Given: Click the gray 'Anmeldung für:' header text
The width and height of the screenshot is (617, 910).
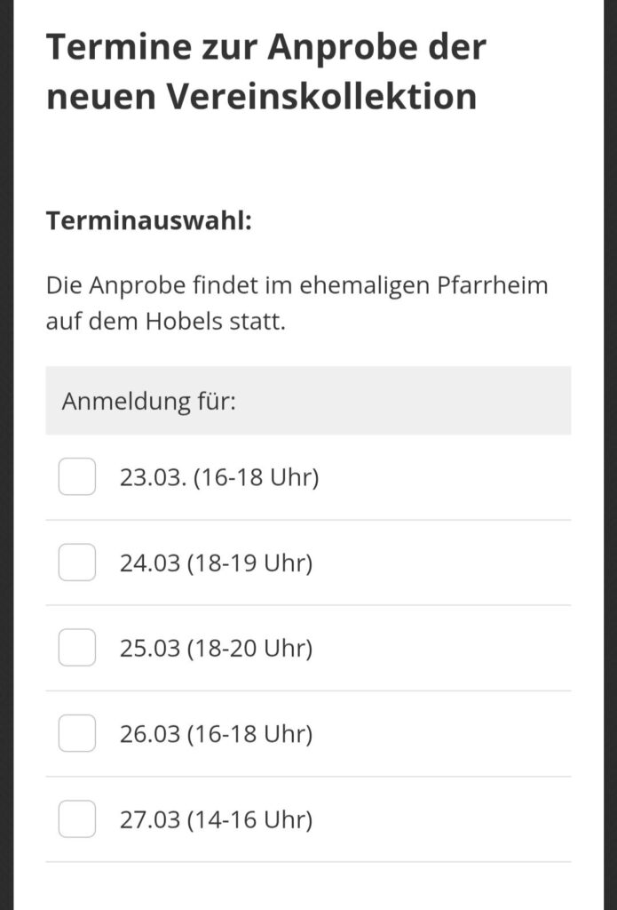Looking at the screenshot, I should [149, 401].
